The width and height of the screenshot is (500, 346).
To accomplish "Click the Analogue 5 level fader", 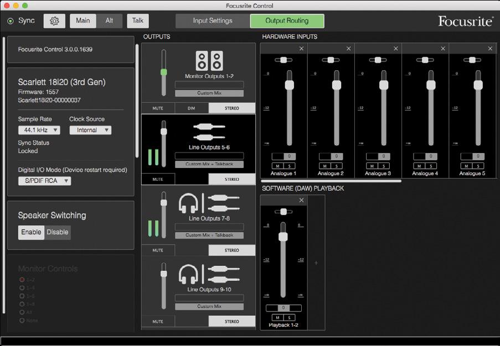I will click(478, 85).
